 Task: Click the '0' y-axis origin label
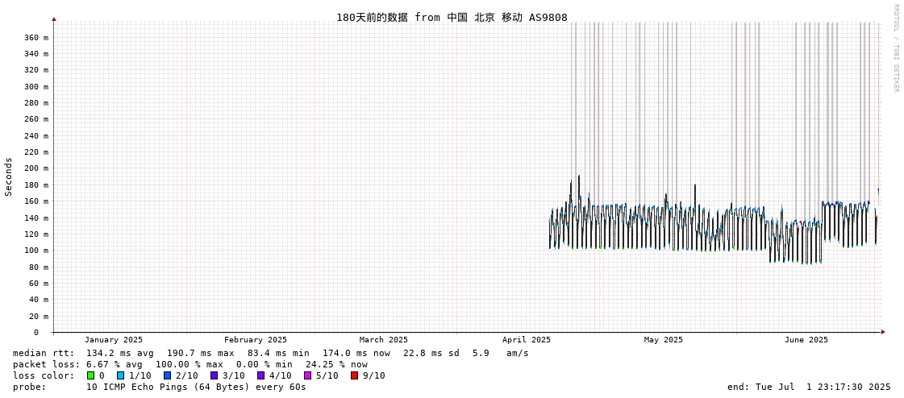pos(35,333)
